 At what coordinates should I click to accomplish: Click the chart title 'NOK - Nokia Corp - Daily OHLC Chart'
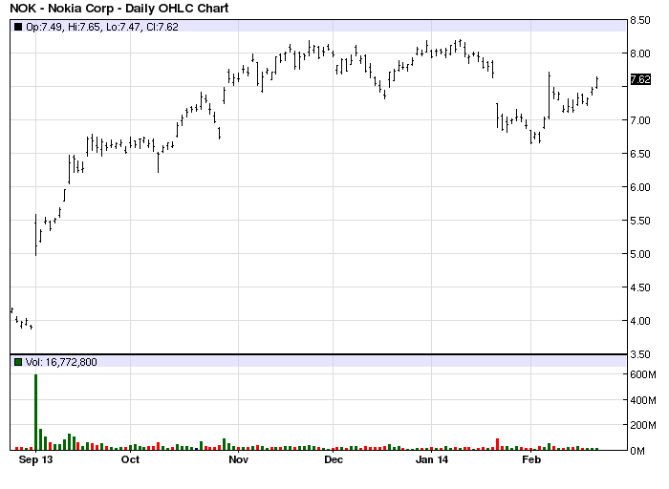pyautogui.click(x=119, y=8)
